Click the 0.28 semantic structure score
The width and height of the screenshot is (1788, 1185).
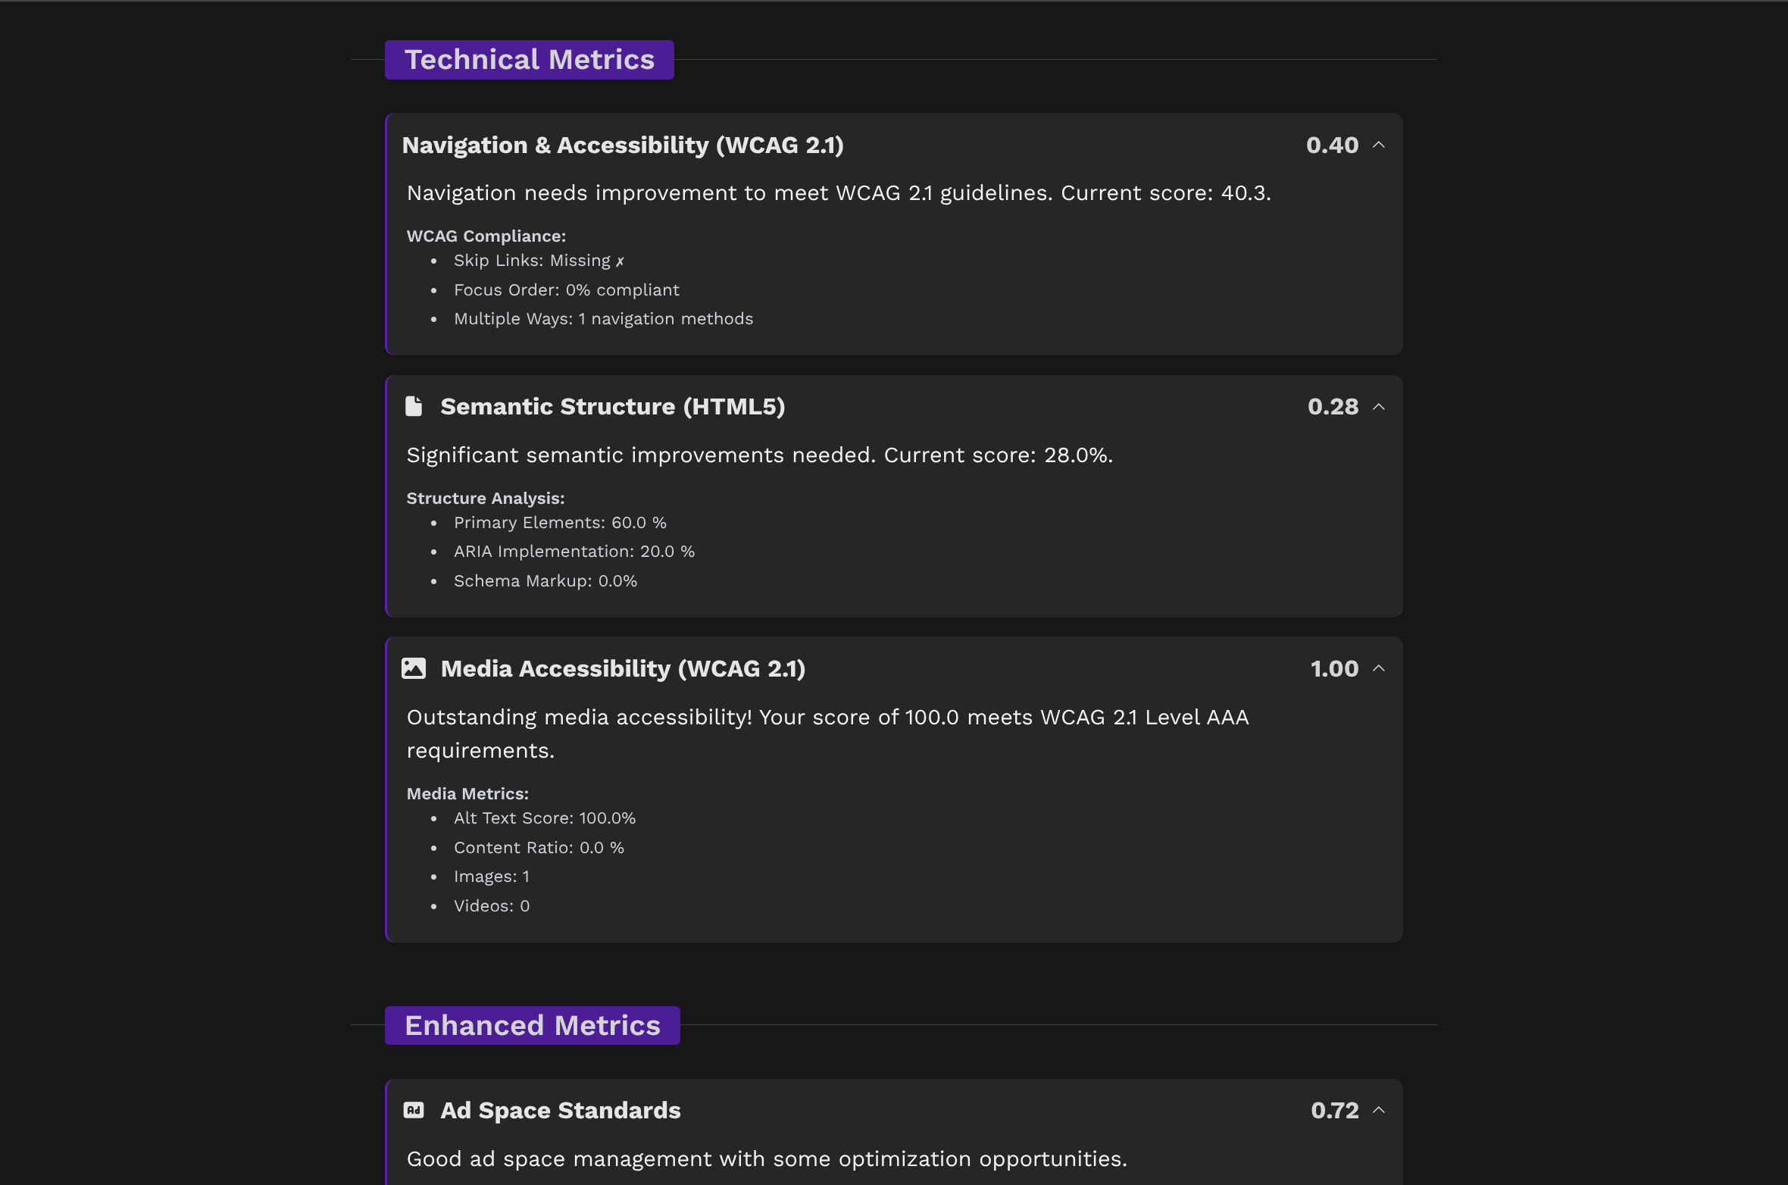[1333, 407]
